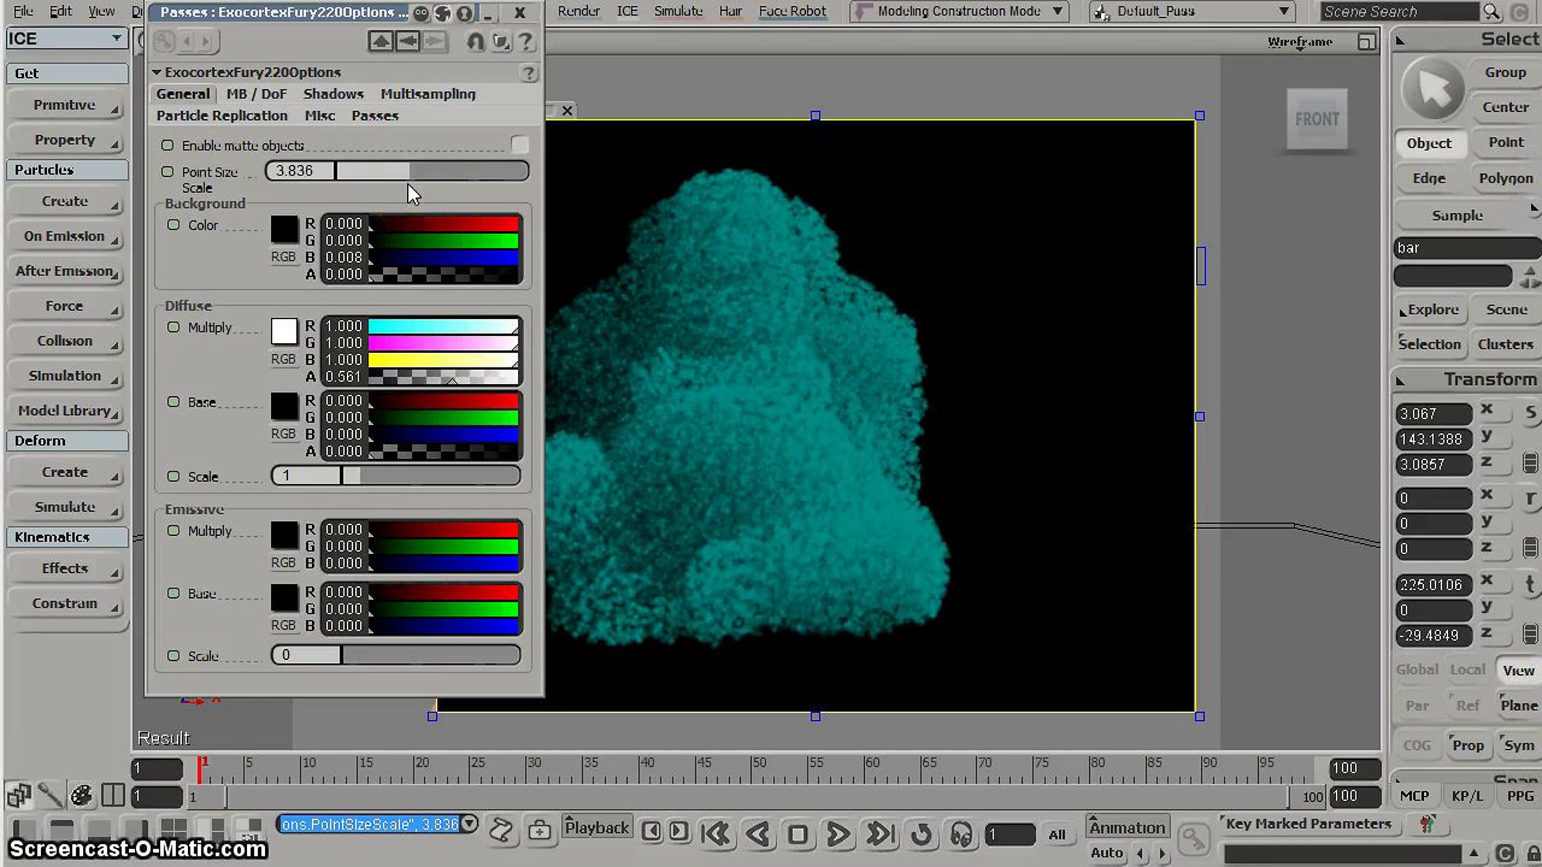Viewport: 1542px width, 867px height.
Task: Click the Edge selection filter button
Action: pyautogui.click(x=1429, y=179)
